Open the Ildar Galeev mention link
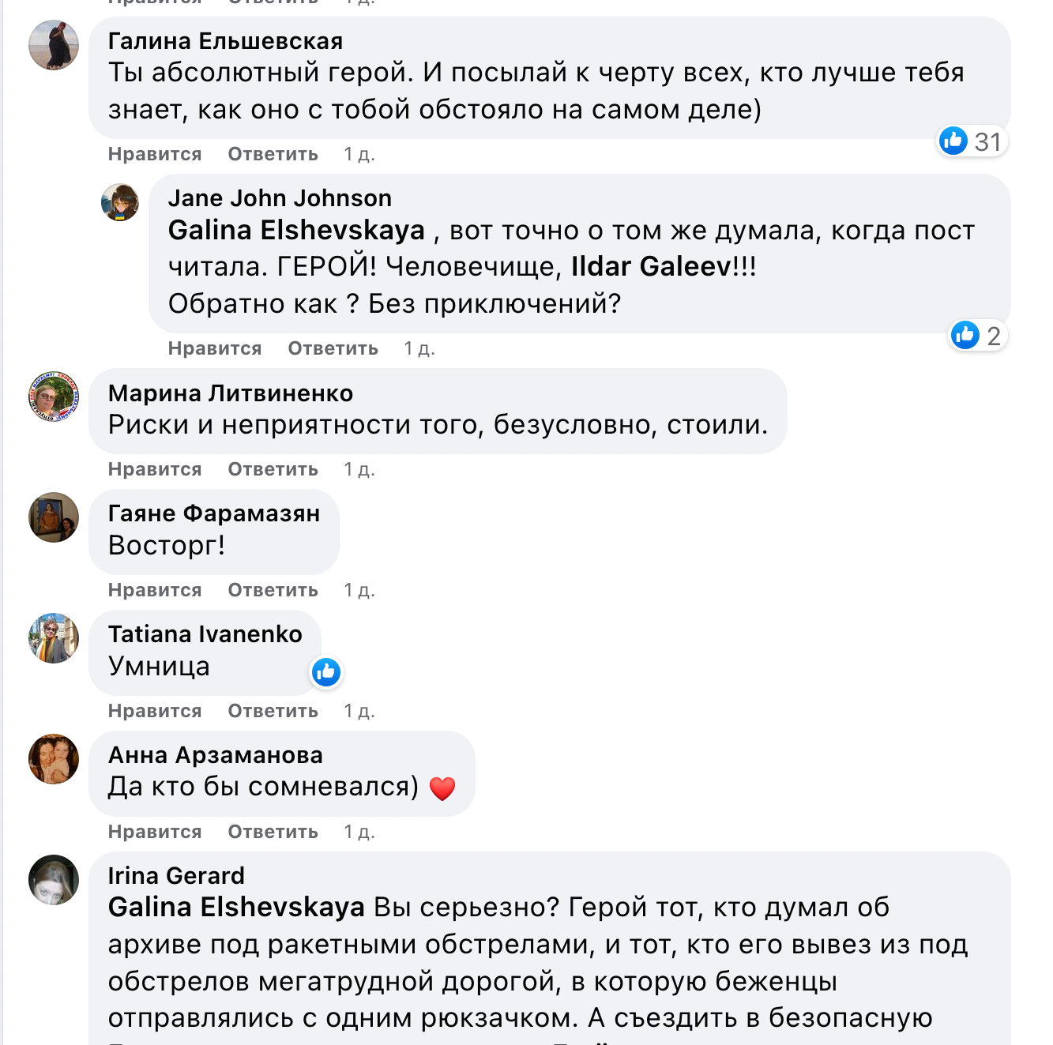 (651, 267)
